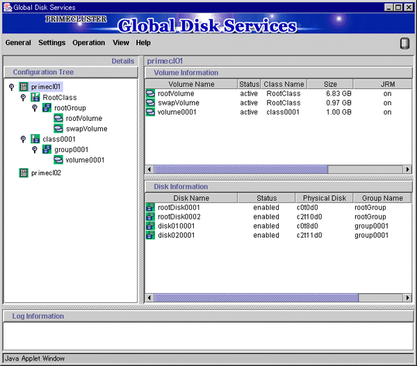Open the Operation menu
The image size is (417, 366).
89,42
